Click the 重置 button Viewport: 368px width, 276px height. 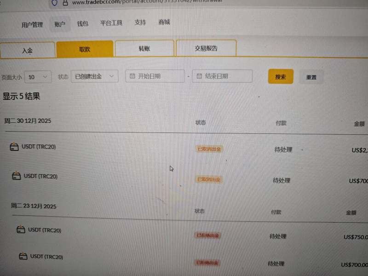tap(311, 77)
